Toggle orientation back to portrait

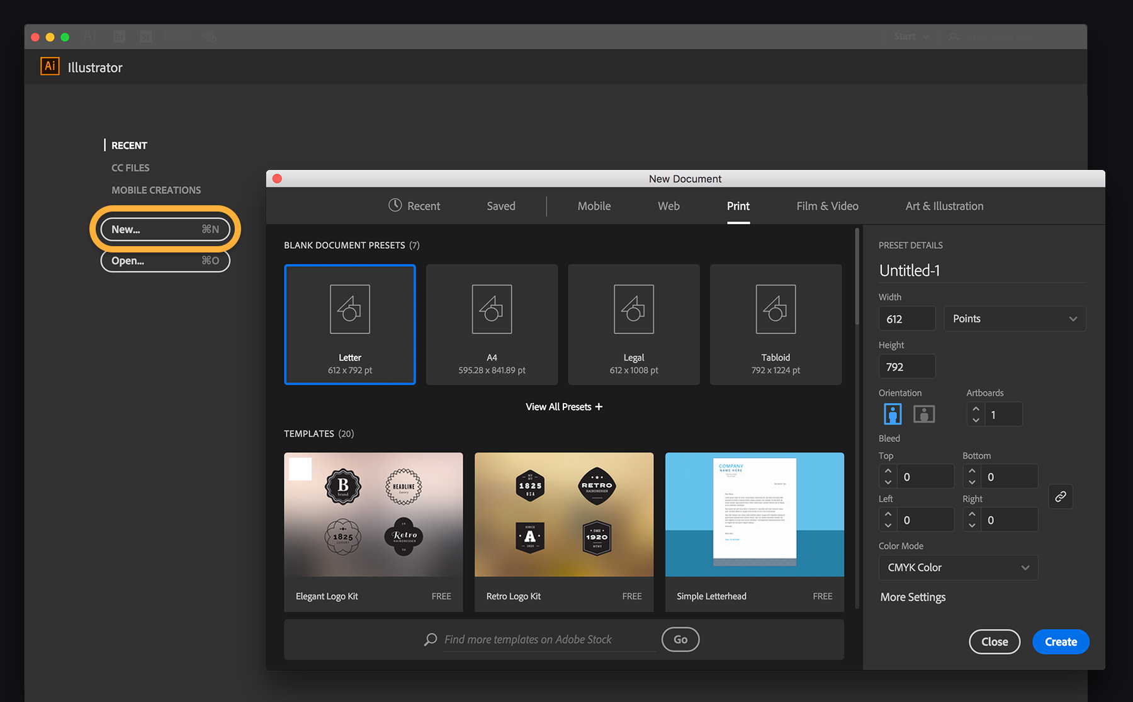click(x=892, y=414)
